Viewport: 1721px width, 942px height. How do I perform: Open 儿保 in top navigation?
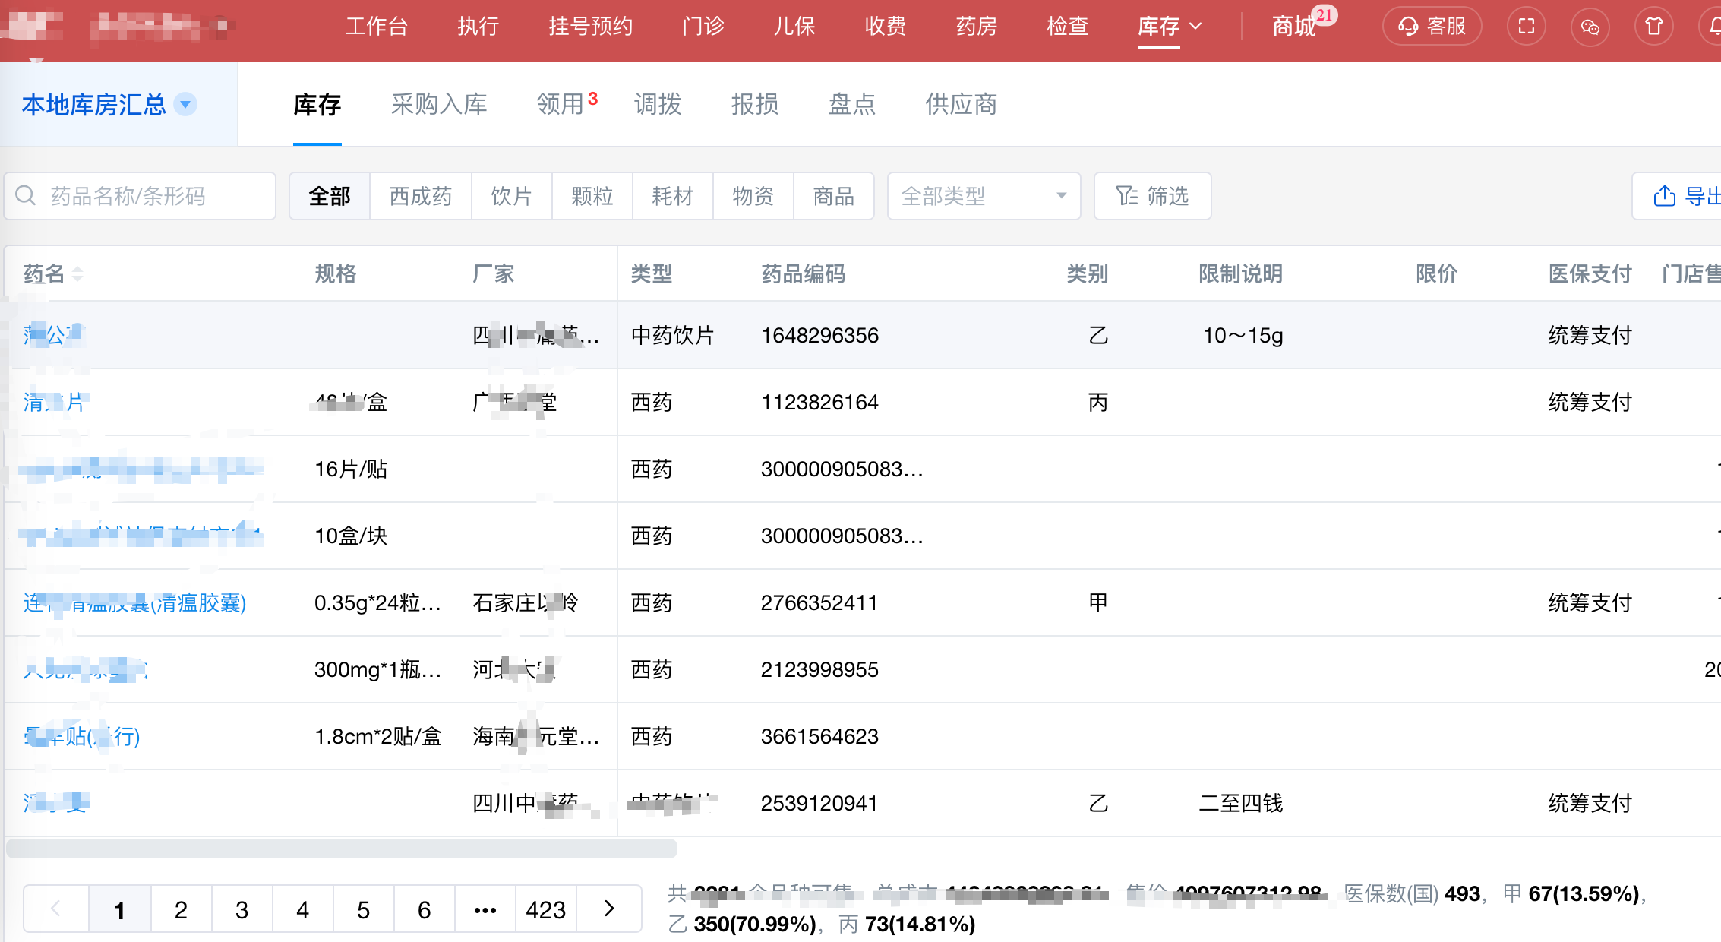(x=794, y=27)
